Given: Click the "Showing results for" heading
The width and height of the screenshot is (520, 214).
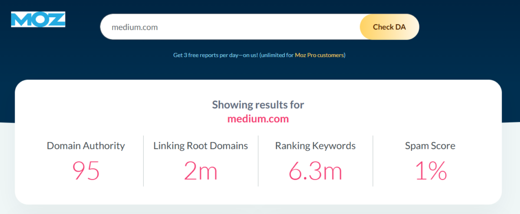Looking at the screenshot, I should 258,105.
